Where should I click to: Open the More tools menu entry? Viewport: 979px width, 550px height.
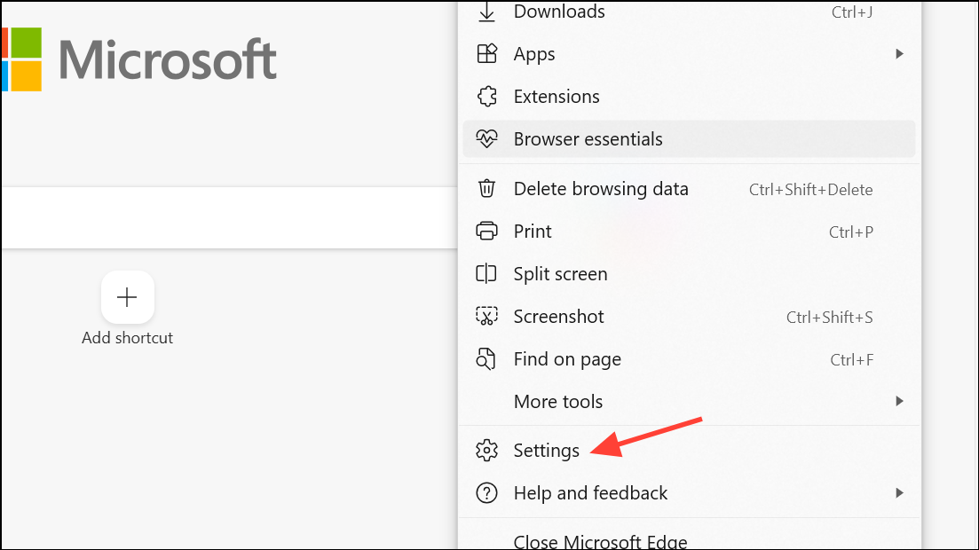(x=558, y=402)
